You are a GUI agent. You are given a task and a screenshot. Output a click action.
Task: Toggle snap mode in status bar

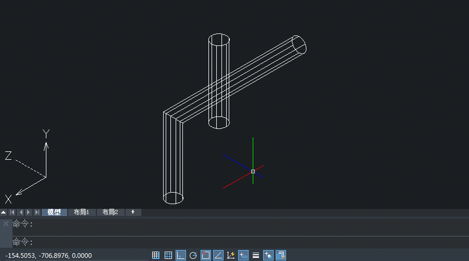point(156,255)
